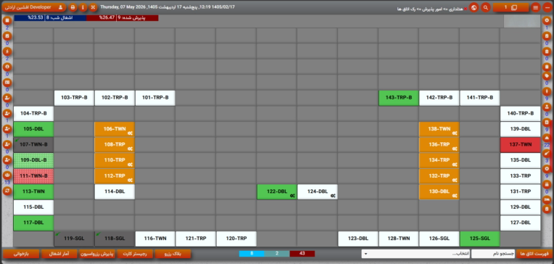Select dotted green room 109-DBL-B
The width and height of the screenshot is (554, 264).
(33, 160)
